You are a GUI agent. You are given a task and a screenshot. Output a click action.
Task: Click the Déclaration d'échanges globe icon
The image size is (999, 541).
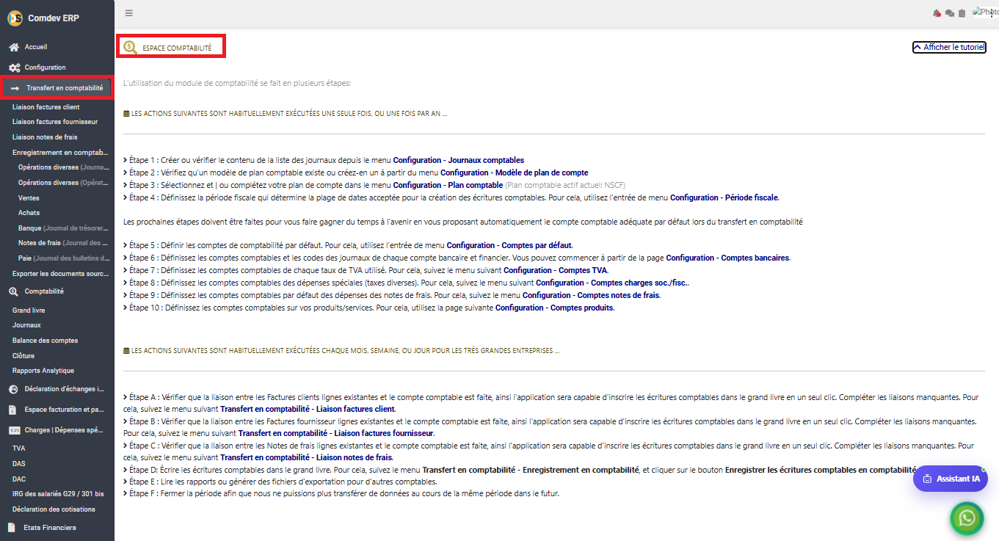(x=13, y=389)
